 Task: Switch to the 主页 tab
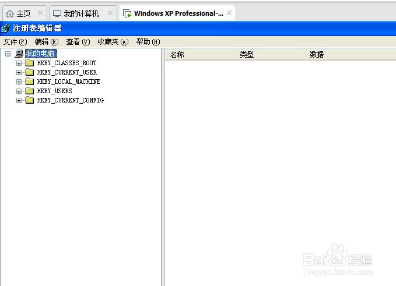tap(24, 13)
